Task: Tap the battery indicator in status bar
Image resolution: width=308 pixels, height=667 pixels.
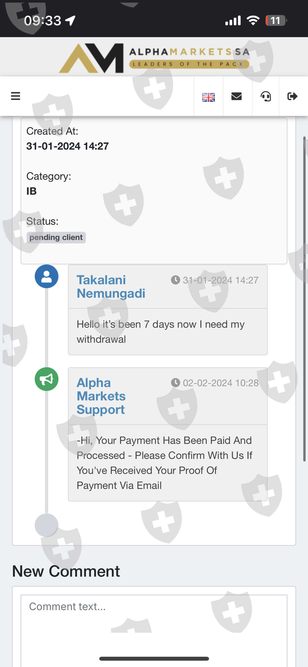Action: point(276,21)
